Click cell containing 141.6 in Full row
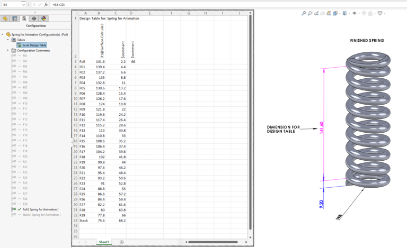The image size is (407, 248). (100, 62)
